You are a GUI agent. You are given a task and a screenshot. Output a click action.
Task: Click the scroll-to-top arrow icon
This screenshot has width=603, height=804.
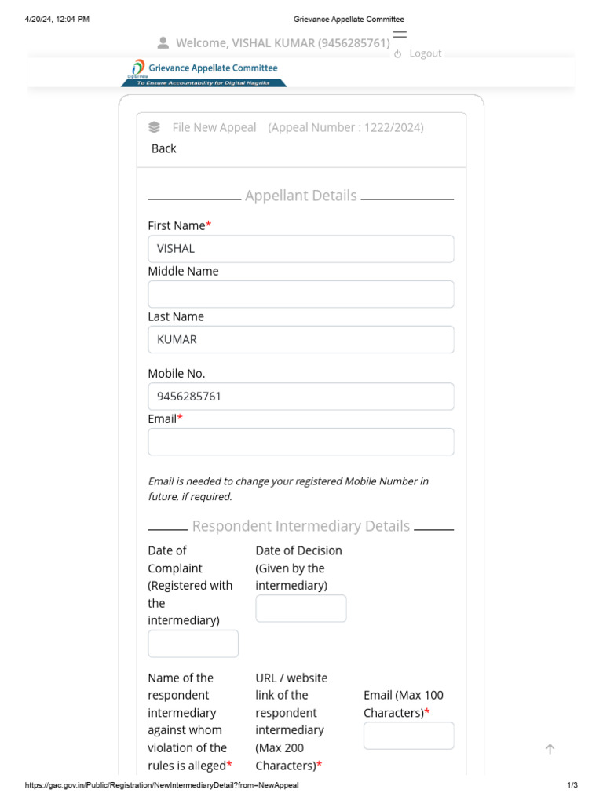[x=550, y=749]
